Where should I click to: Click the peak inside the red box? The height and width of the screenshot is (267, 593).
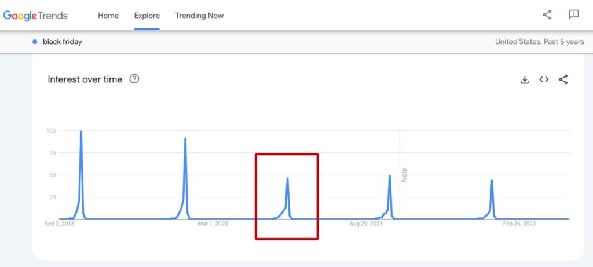point(287,178)
